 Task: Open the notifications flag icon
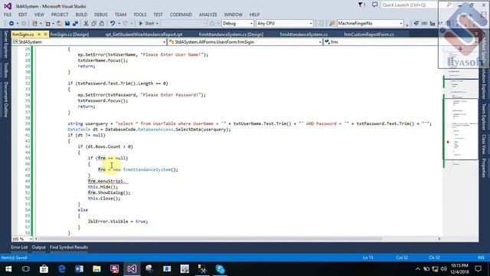click(361, 5)
